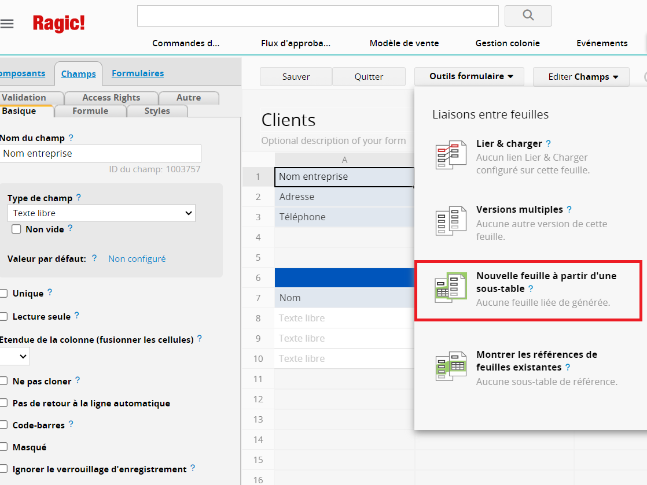Click help icon beside Type de champ
Image resolution: width=647 pixels, height=485 pixels.
tap(79, 198)
